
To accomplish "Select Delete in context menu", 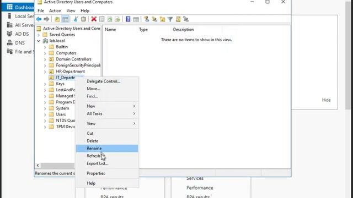I will (107, 141).
